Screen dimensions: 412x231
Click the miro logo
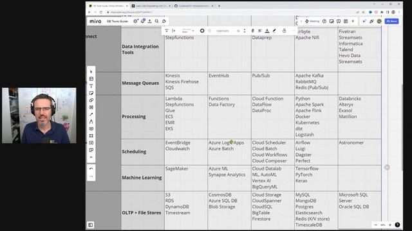coord(95,21)
